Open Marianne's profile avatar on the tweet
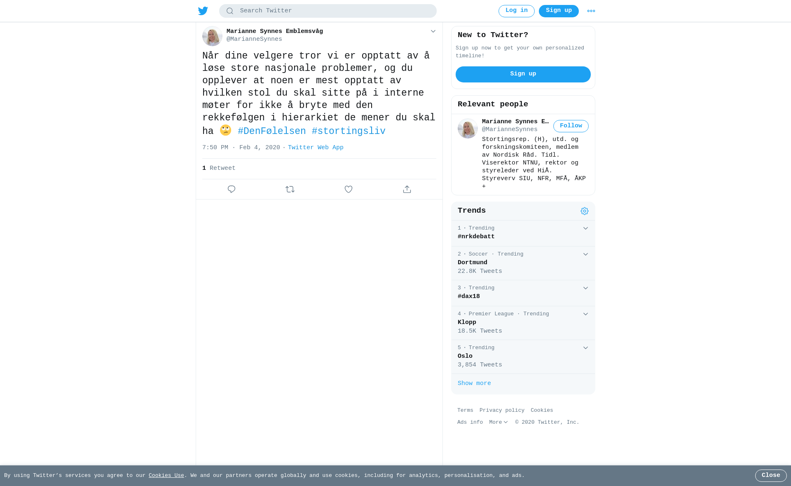Viewport: 791px width, 486px height. [212, 36]
